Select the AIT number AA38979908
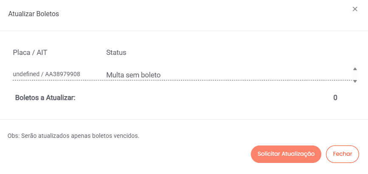The width and height of the screenshot is (368, 174). pos(62,74)
